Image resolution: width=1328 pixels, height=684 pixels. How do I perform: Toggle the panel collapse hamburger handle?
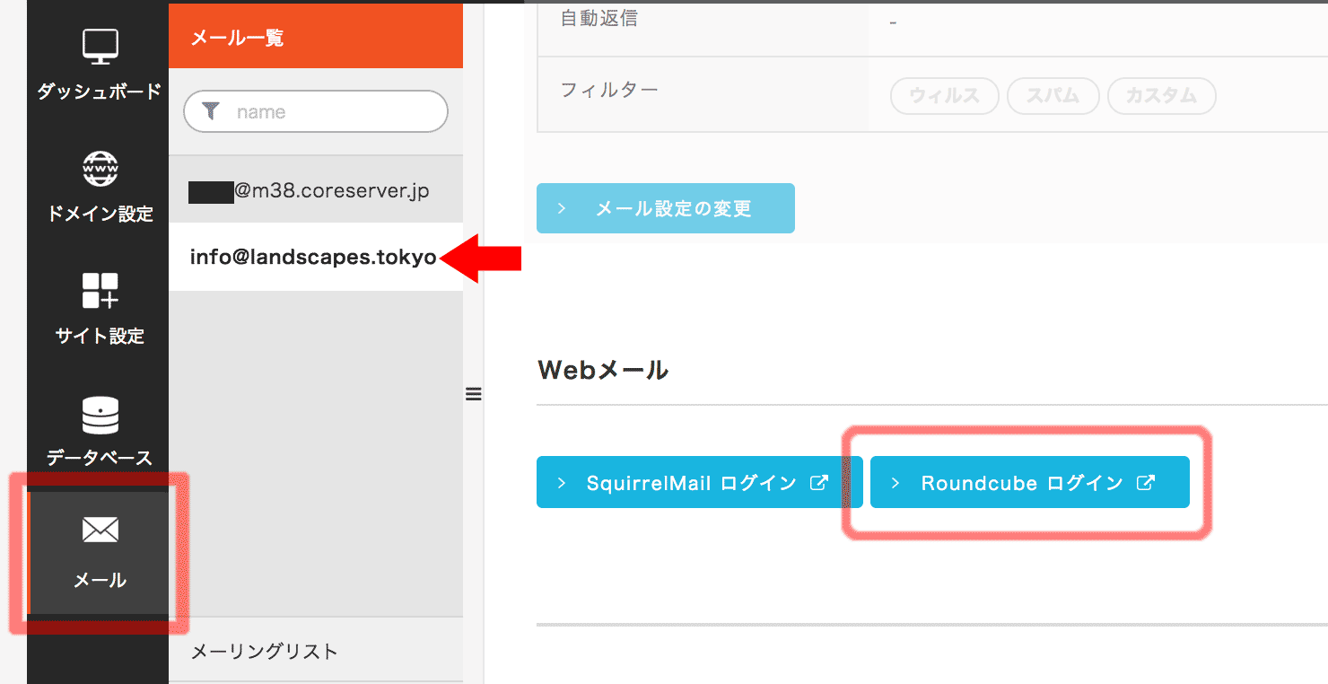pyautogui.click(x=474, y=393)
